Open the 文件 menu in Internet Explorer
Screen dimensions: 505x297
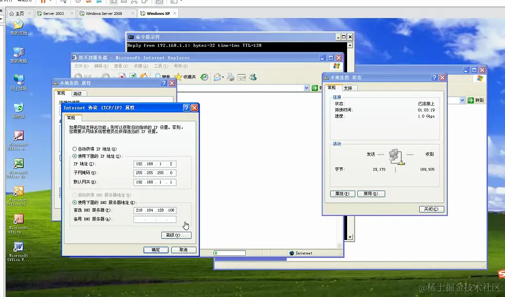[x=81, y=66]
